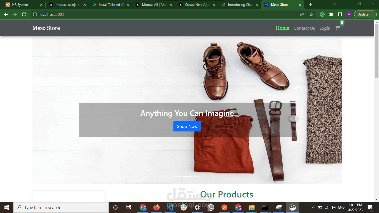
Task: Click the Shop Now button
Action: coord(187,126)
